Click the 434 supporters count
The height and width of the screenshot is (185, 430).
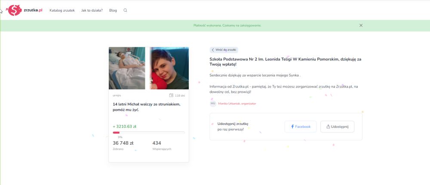157,143
